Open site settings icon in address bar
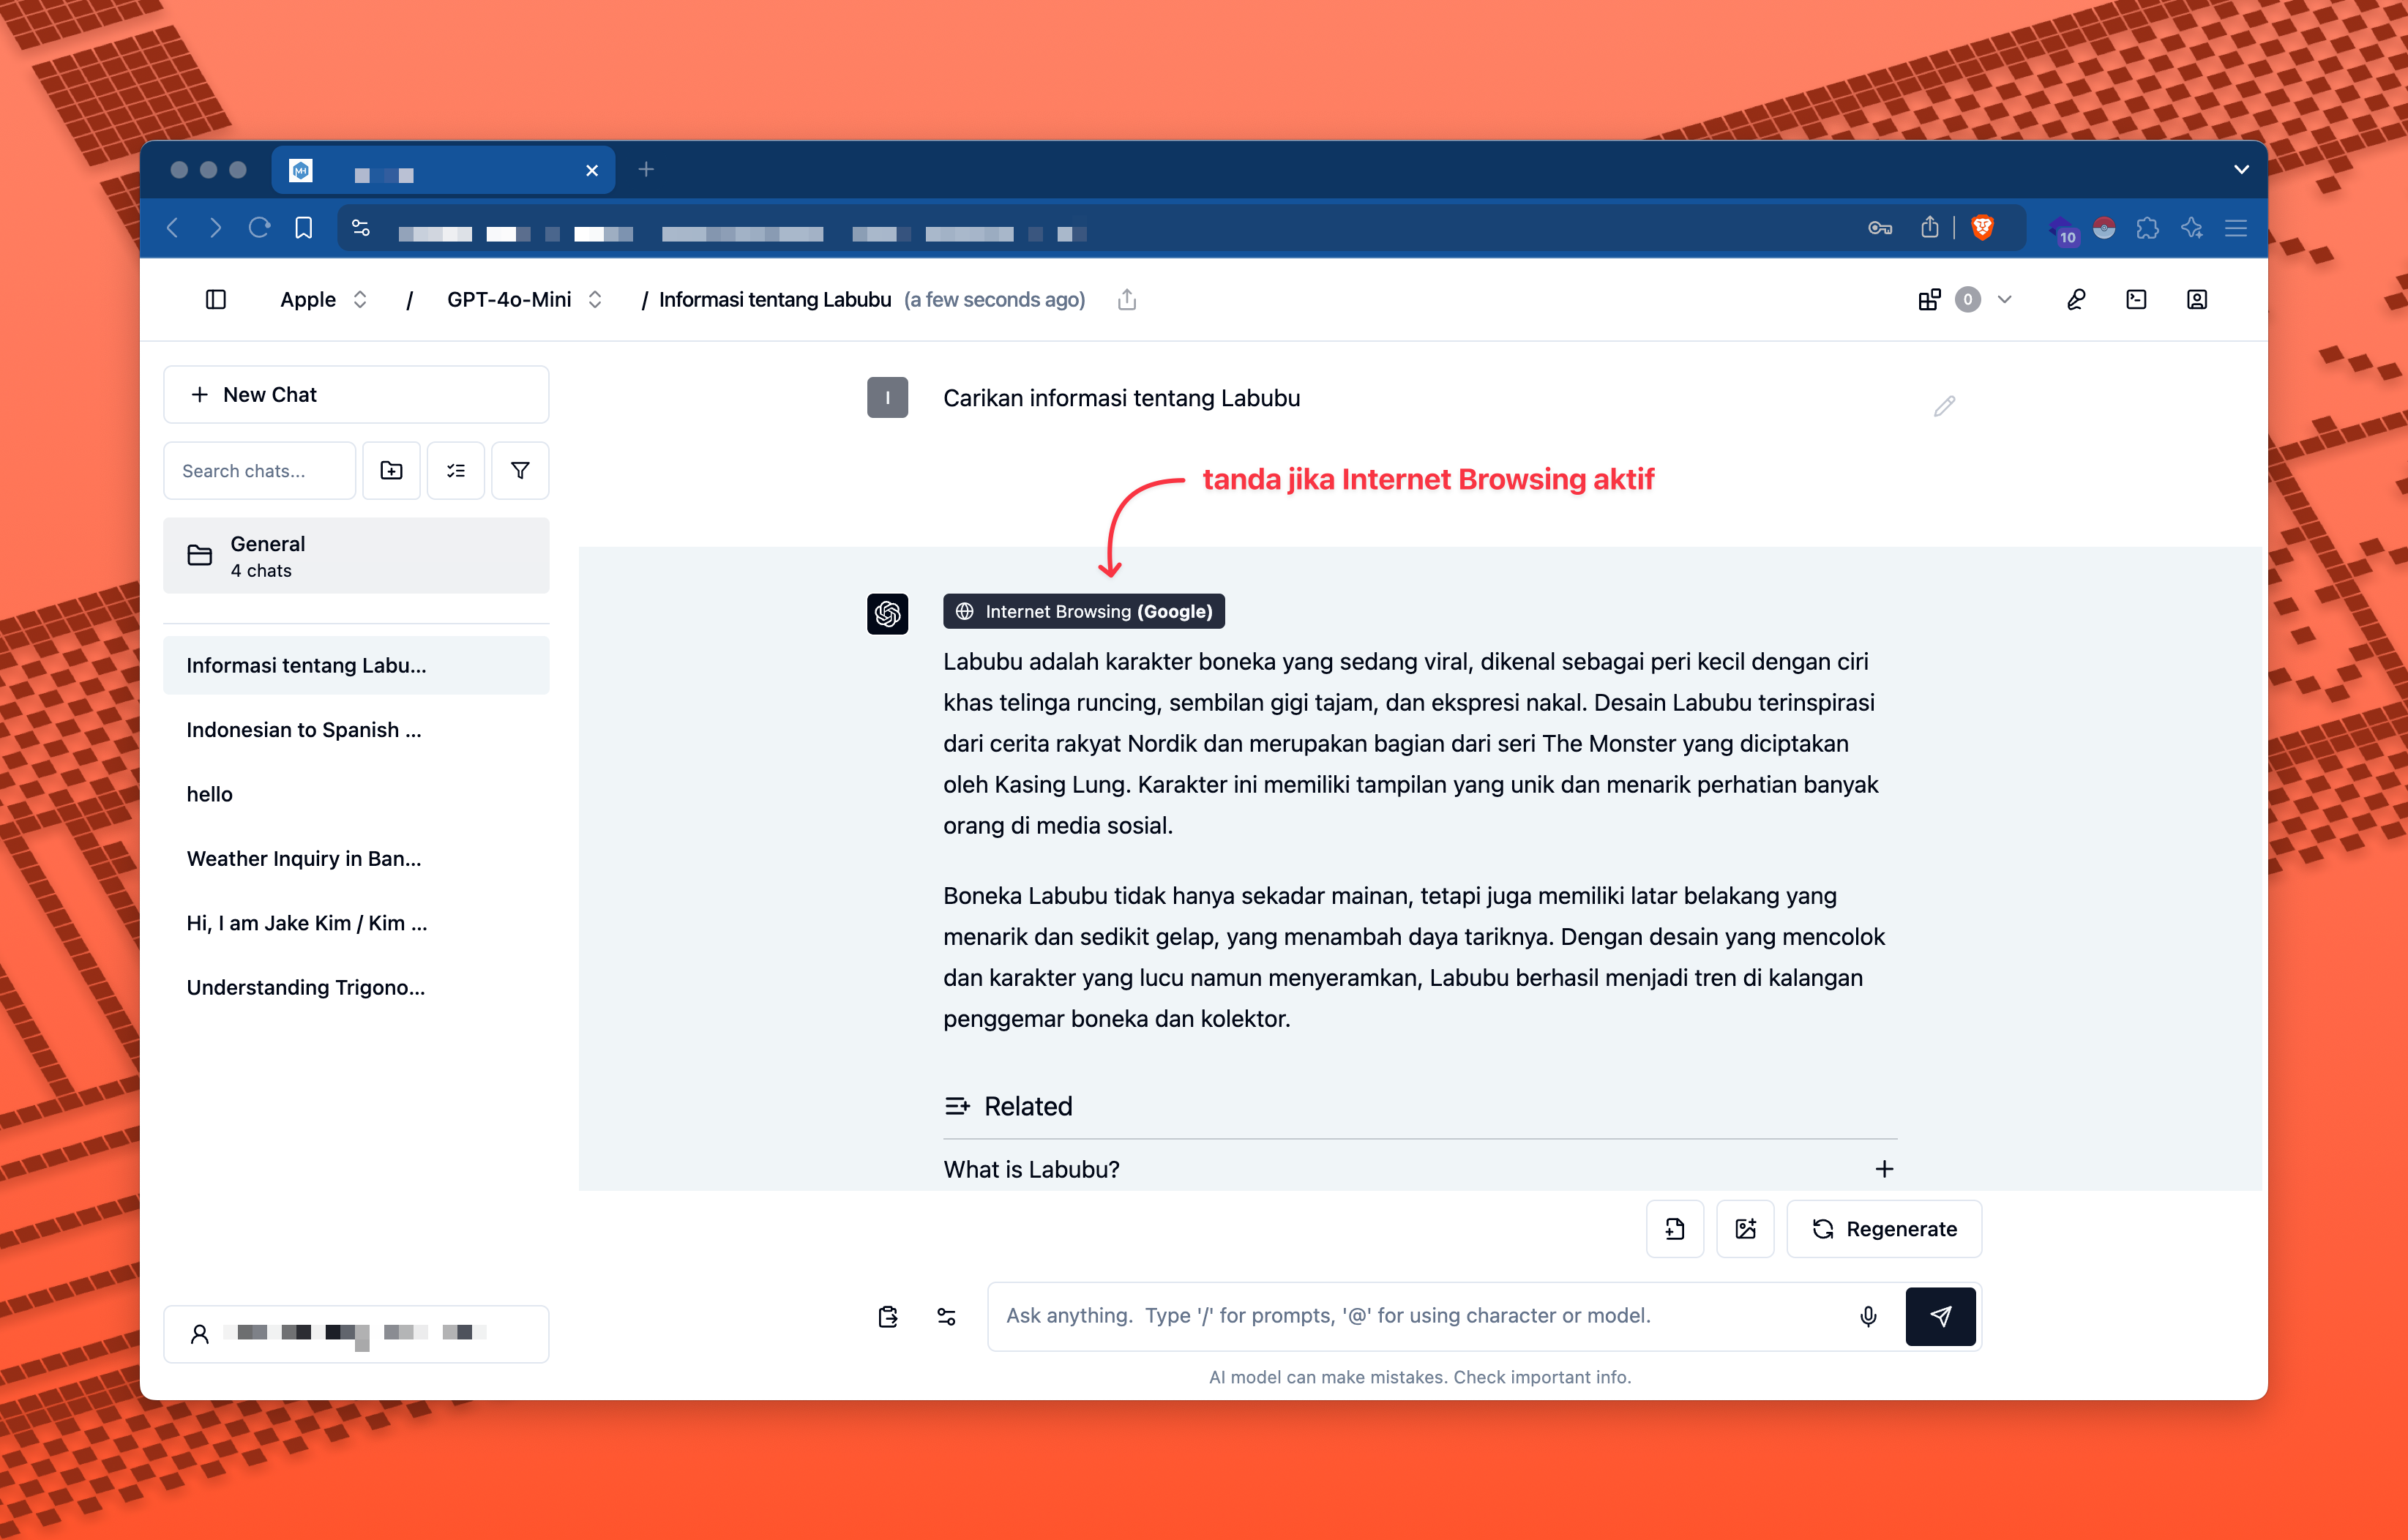Screen dimensions: 2408x1540 361,228
